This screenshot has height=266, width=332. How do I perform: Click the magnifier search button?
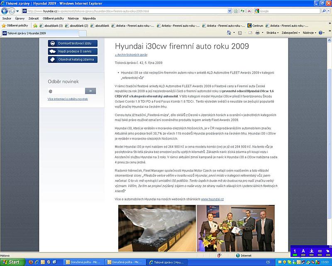pos(324,11)
